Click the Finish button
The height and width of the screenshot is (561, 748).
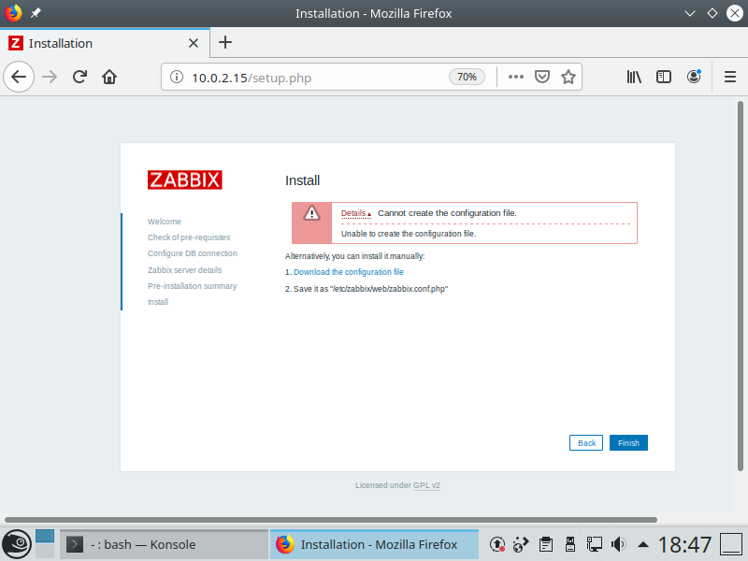tap(628, 442)
